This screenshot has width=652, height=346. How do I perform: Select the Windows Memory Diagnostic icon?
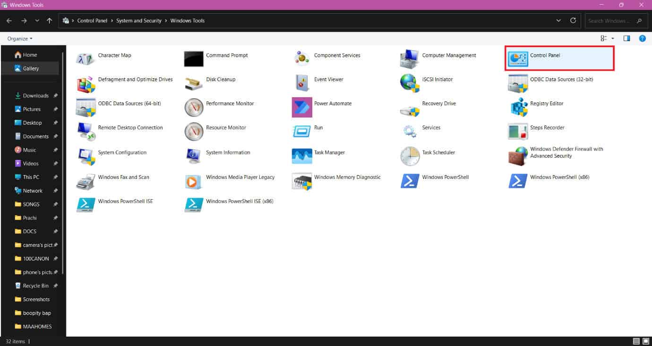(302, 181)
